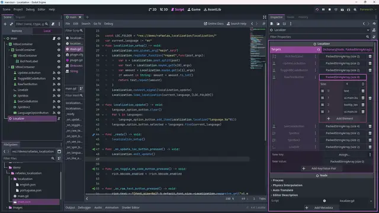
Task: Open the Debug menu in menu bar
Action: [30, 9]
